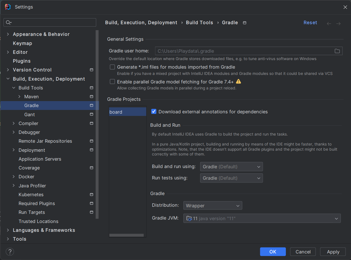Click project-level icon on Gradle tree row
Viewport: 351px width, 260px height.
[x=91, y=105]
